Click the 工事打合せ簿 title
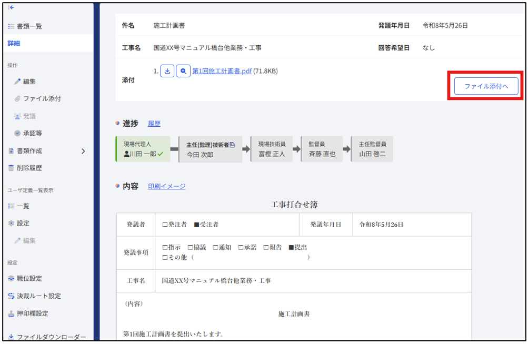Image resolution: width=528 pixels, height=344 pixels. (x=294, y=205)
